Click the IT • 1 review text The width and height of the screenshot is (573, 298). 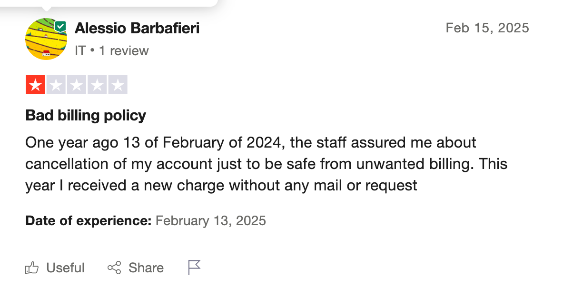112,51
